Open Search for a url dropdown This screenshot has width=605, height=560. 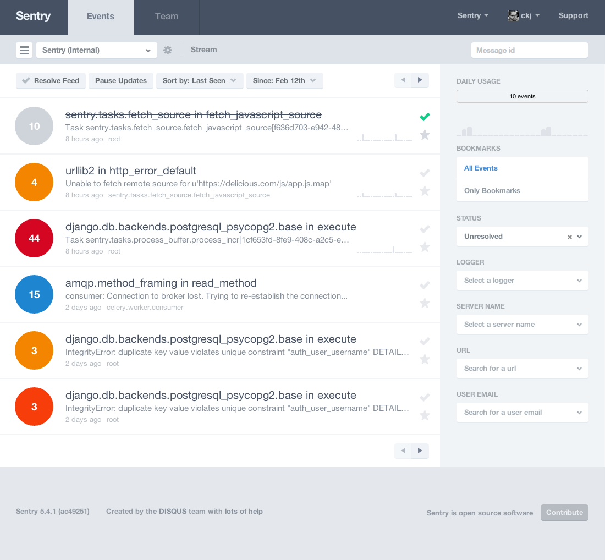(x=522, y=369)
